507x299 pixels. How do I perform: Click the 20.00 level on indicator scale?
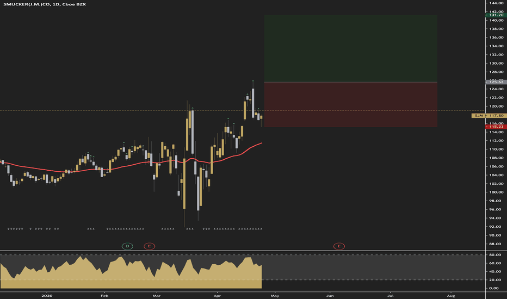coord(495,280)
